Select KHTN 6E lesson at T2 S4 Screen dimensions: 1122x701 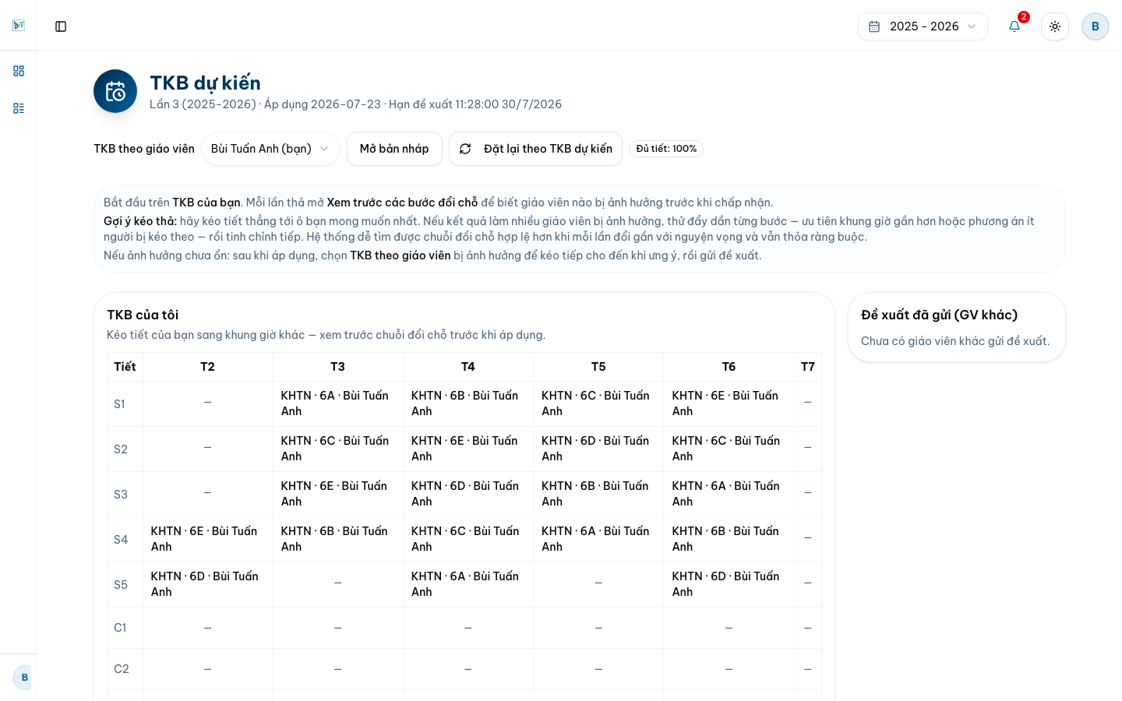click(x=207, y=539)
